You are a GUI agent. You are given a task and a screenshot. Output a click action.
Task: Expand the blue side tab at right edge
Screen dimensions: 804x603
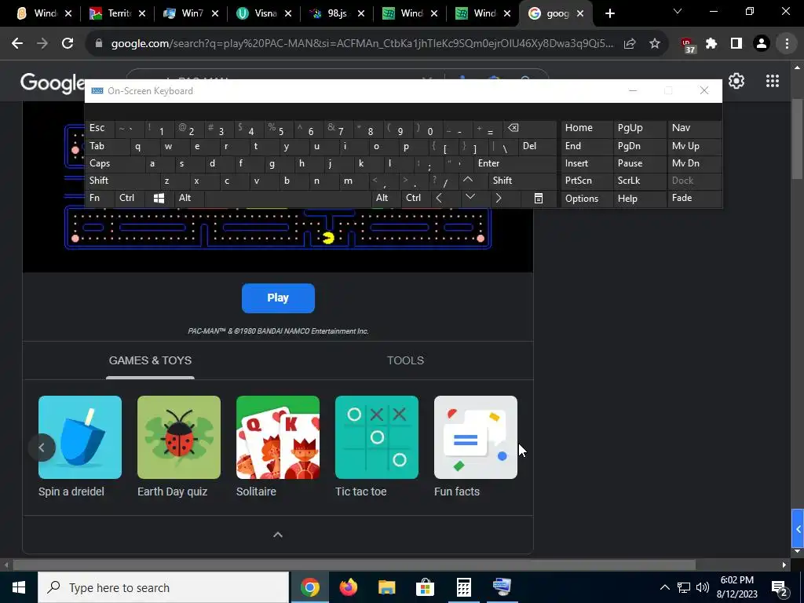pos(798,528)
